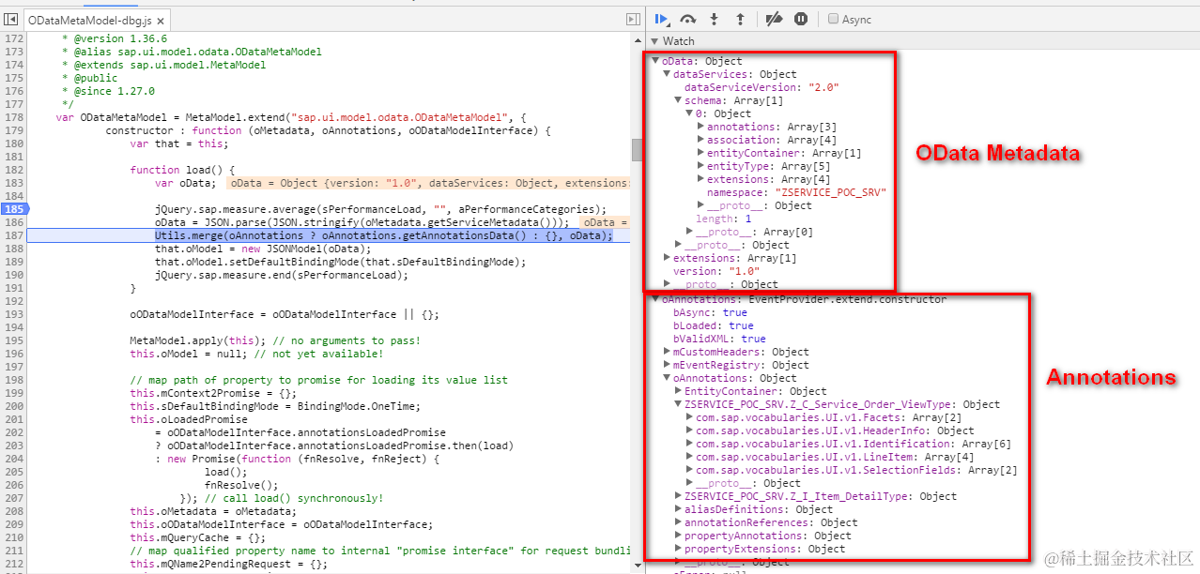Image resolution: width=1200 pixels, height=574 pixels.
Task: Set a breakpoint on line number 188
Action: (13, 248)
